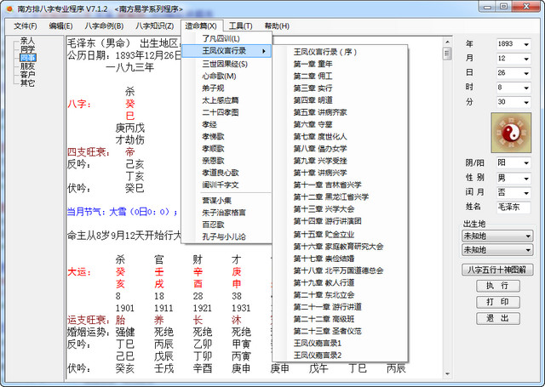Open the 文件(F) menu
Viewport: 545px width, 387px height.
26,26
